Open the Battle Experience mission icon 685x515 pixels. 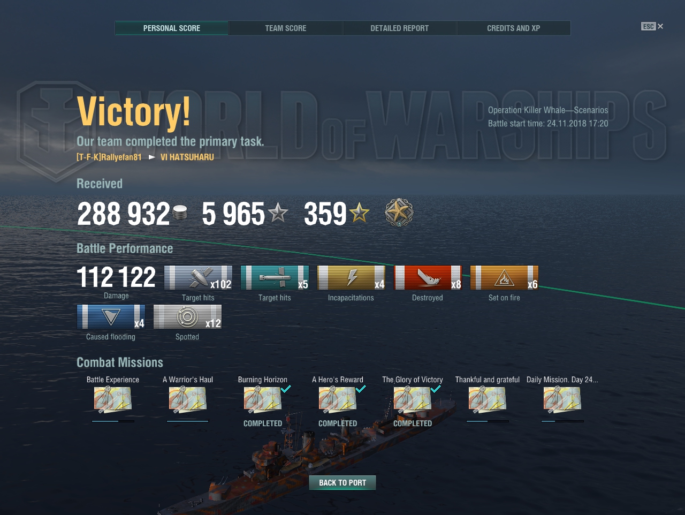tap(113, 399)
